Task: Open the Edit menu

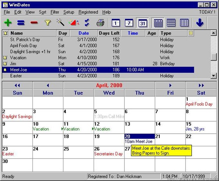Action: click(18, 12)
